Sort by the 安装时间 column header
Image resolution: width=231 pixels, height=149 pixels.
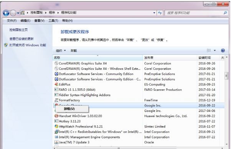click(208, 58)
